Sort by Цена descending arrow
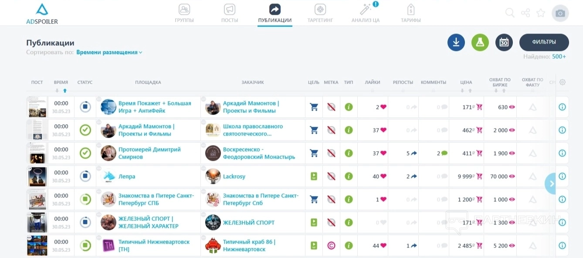This screenshot has height=258, width=583. pyautogui.click(x=462, y=91)
